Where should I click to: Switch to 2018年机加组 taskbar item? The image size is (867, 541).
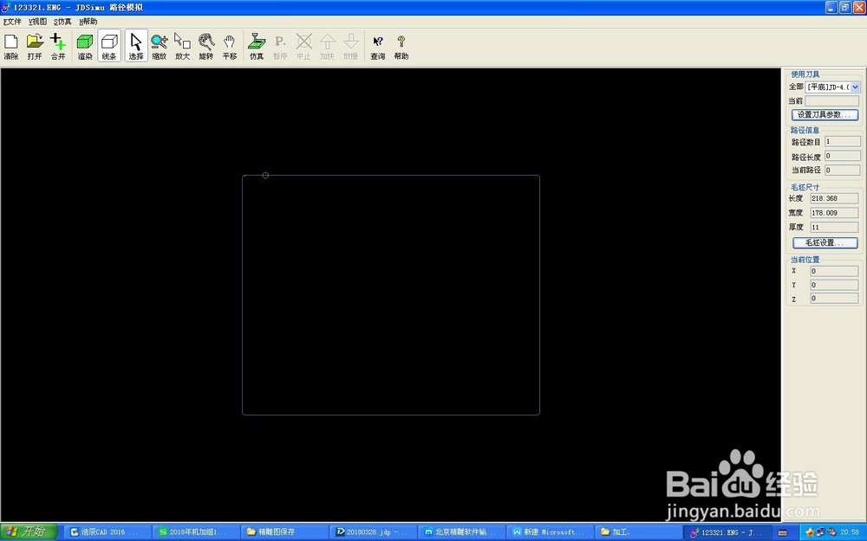pyautogui.click(x=196, y=532)
